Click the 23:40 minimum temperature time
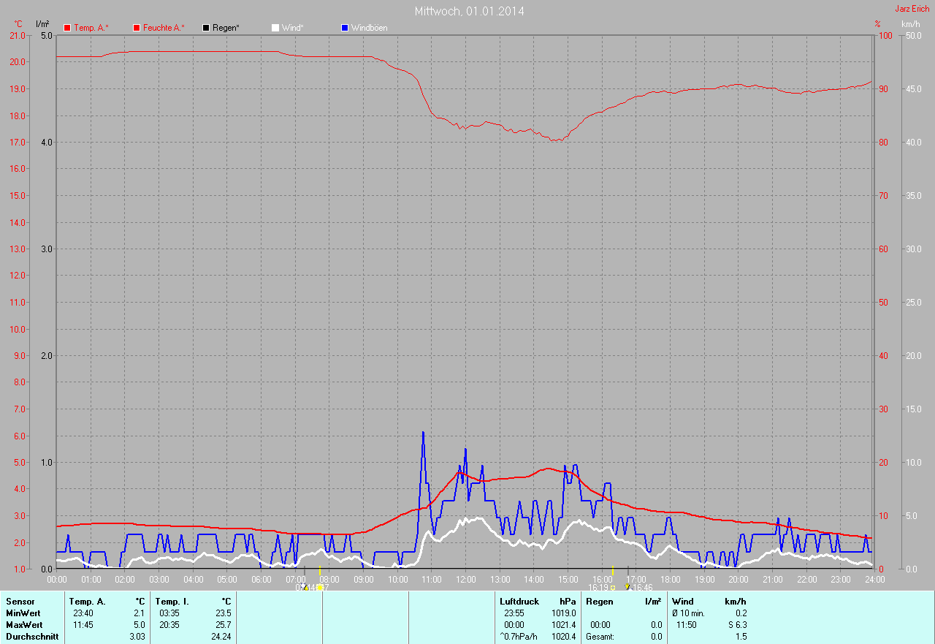 point(83,613)
